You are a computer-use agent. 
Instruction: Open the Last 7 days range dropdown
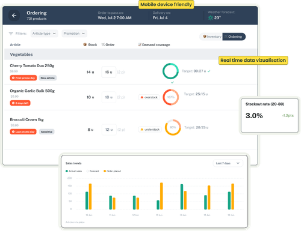point(228,163)
